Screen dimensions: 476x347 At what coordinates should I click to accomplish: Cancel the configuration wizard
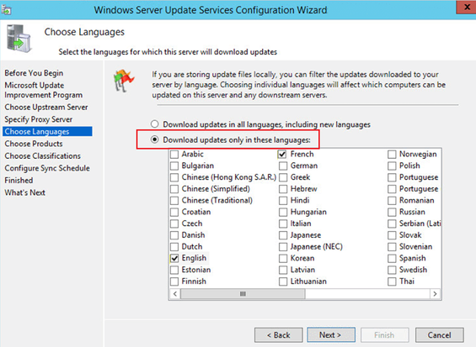440,335
